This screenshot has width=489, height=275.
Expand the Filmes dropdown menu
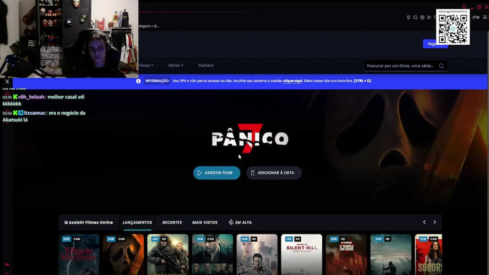(x=146, y=65)
